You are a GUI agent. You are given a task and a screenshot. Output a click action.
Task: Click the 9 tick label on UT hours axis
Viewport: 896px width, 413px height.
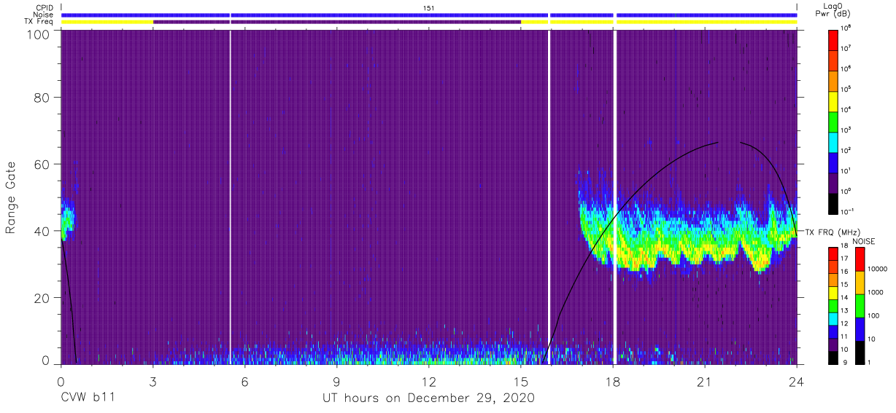(337, 382)
